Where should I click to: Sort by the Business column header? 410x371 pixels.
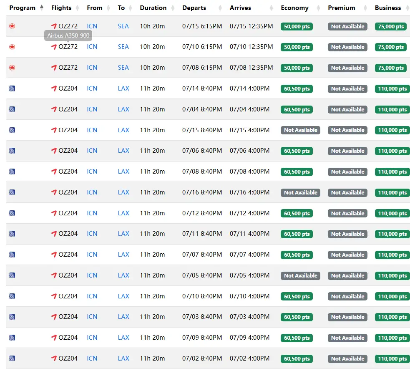coord(387,8)
